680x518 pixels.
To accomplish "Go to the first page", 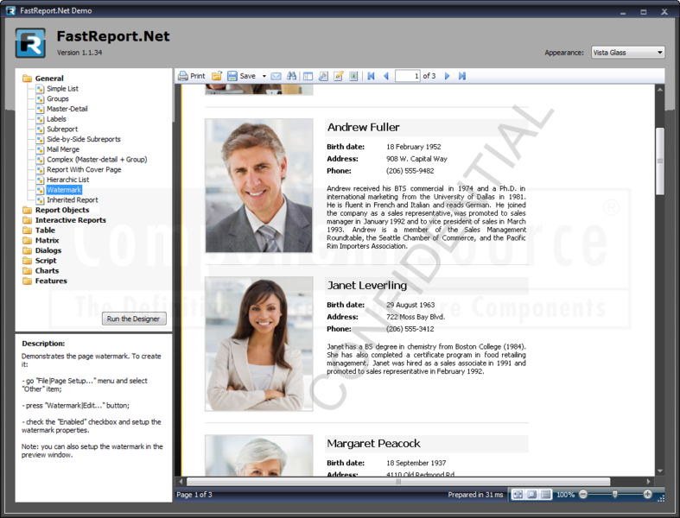I will tap(371, 76).
